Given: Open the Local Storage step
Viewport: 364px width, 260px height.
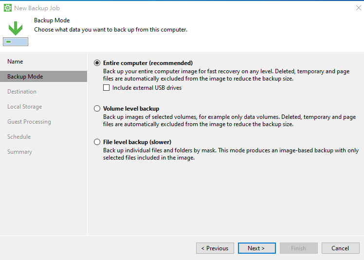Looking at the screenshot, I should click(24, 107).
